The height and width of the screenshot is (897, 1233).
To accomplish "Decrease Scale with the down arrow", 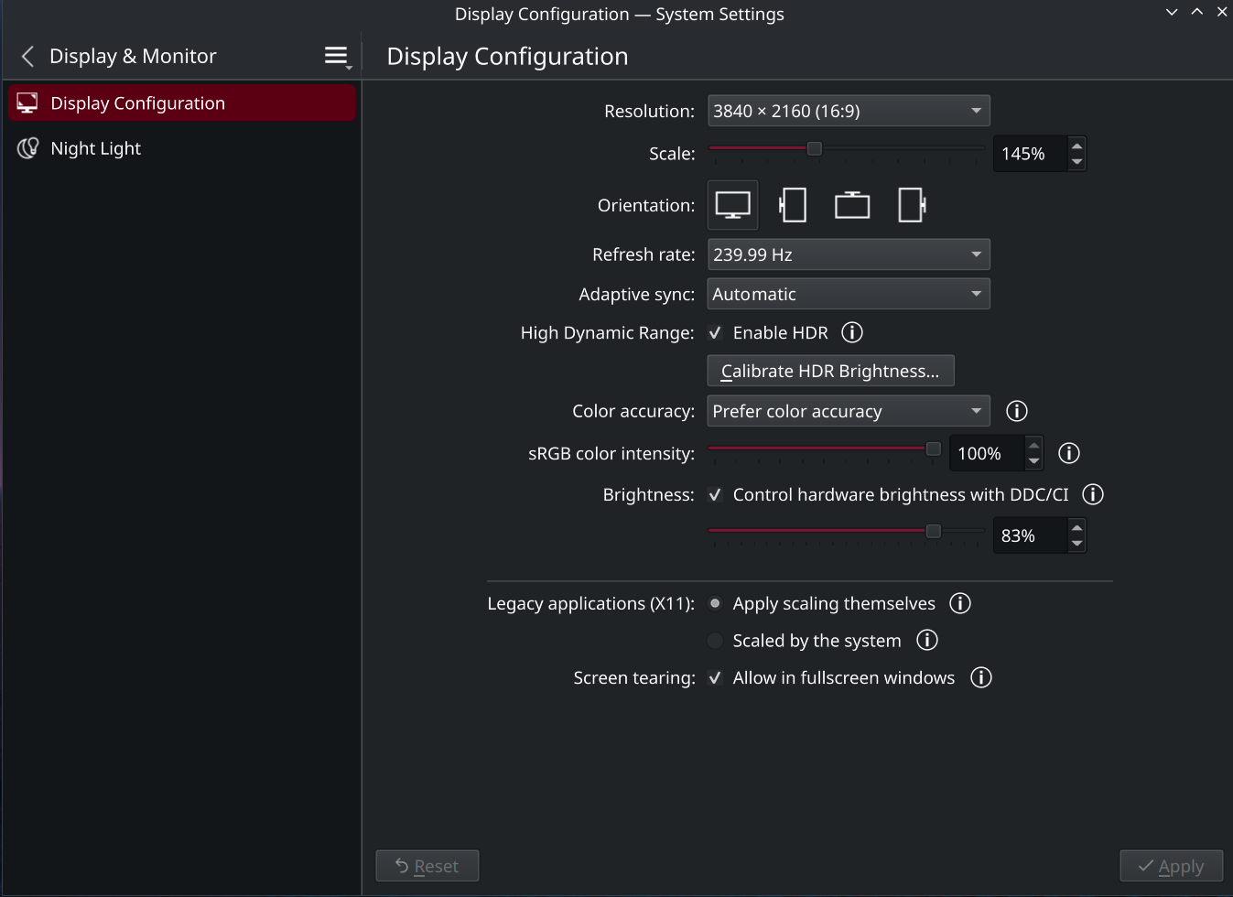I will coord(1076,162).
